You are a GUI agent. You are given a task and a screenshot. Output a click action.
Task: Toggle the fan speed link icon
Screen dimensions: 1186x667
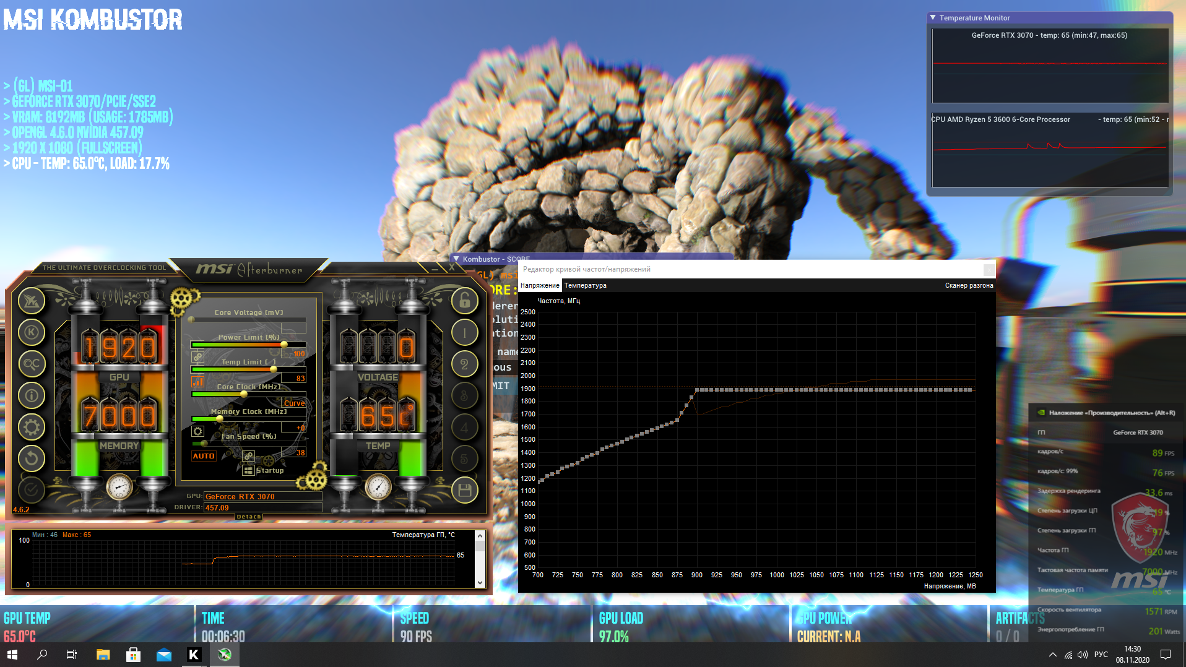pyautogui.click(x=248, y=456)
